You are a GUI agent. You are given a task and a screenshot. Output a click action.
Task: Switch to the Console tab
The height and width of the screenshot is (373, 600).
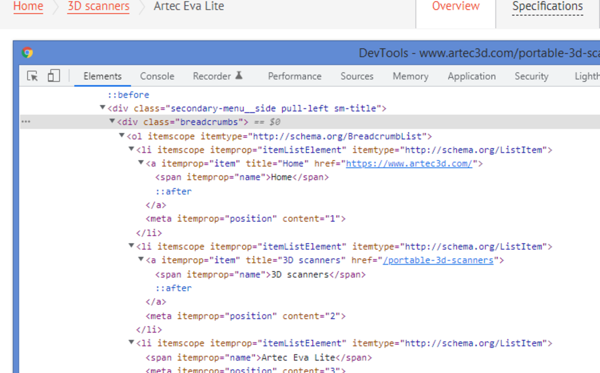coord(157,76)
